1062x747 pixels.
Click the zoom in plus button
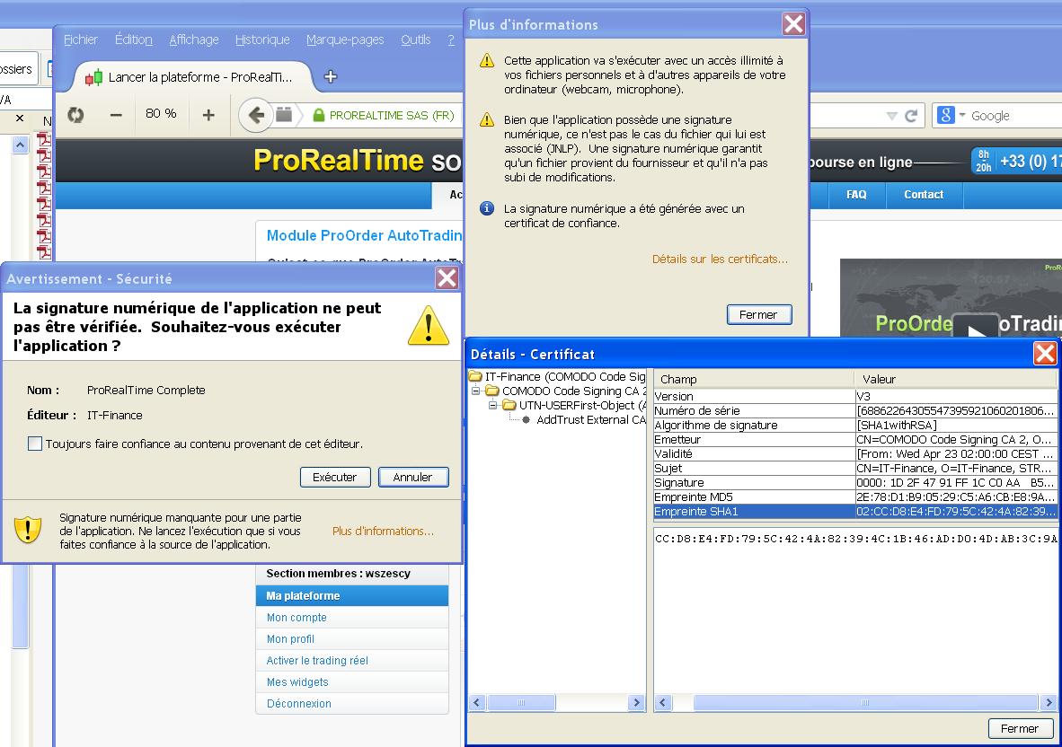coord(208,115)
